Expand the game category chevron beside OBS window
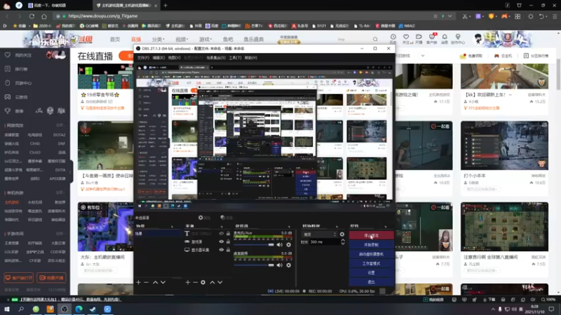Viewport: 561px width, 315px height. [423, 56]
